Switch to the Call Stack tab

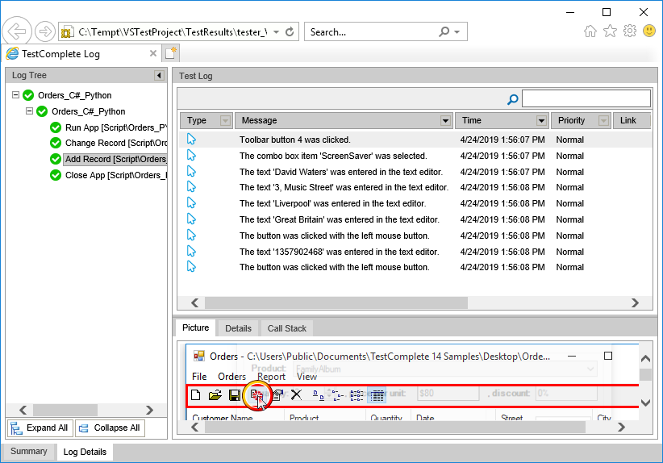coord(286,328)
